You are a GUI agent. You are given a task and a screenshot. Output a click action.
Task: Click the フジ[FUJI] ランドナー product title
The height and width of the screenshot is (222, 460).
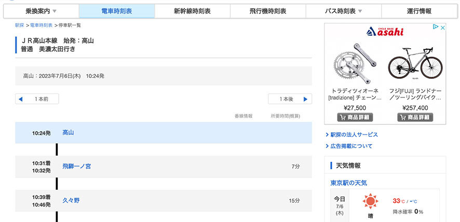tap(415, 94)
